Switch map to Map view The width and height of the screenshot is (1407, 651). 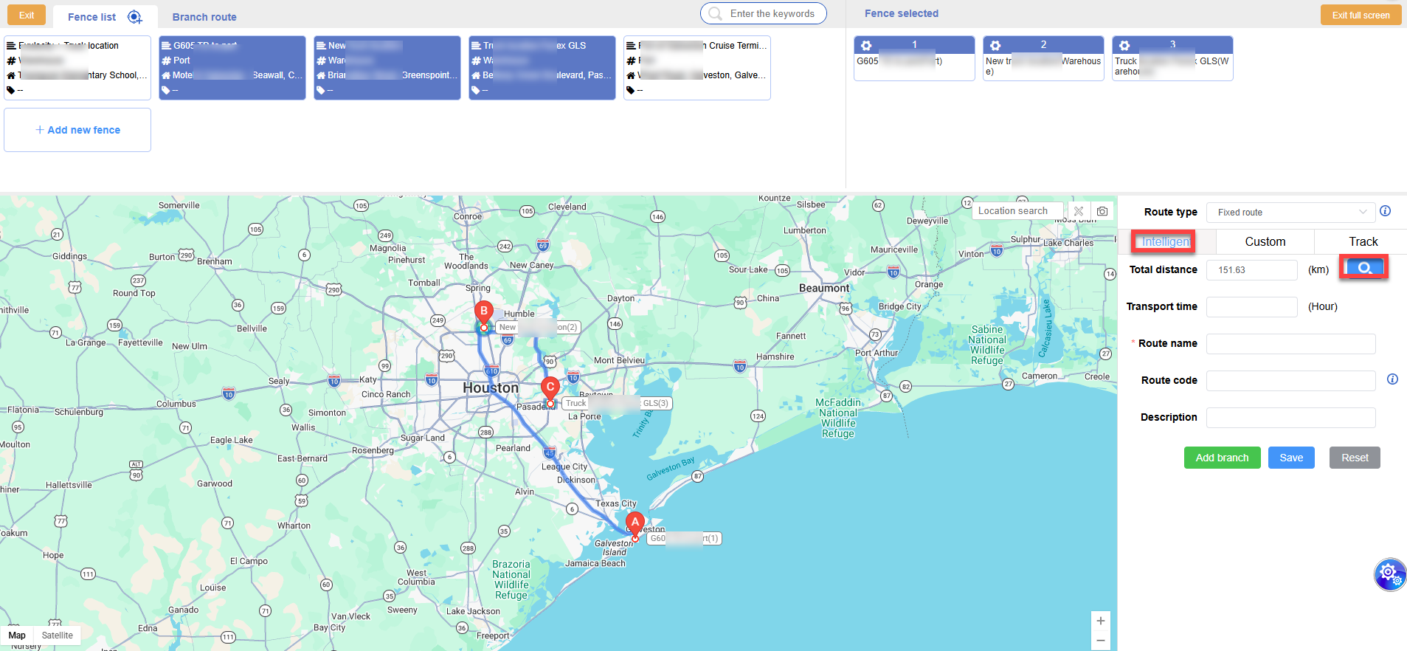[x=17, y=635]
